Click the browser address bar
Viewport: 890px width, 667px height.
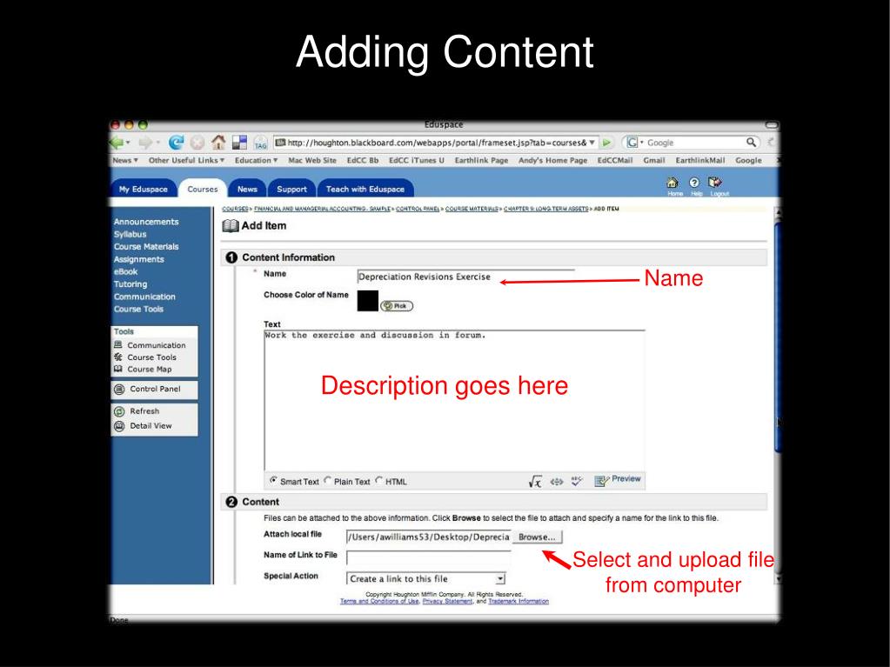pyautogui.click(x=435, y=143)
